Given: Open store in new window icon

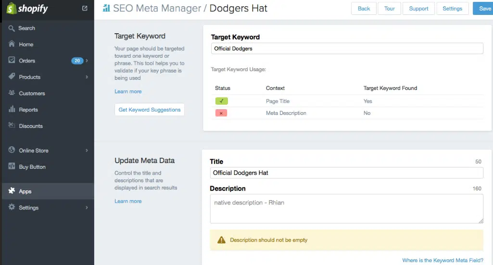Looking at the screenshot, I should click(x=85, y=8).
